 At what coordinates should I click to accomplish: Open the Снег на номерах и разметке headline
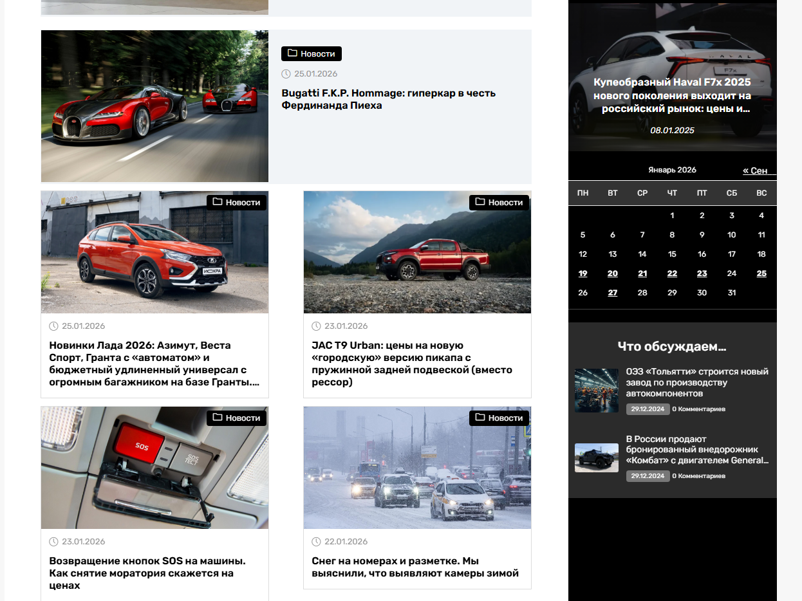tap(415, 567)
